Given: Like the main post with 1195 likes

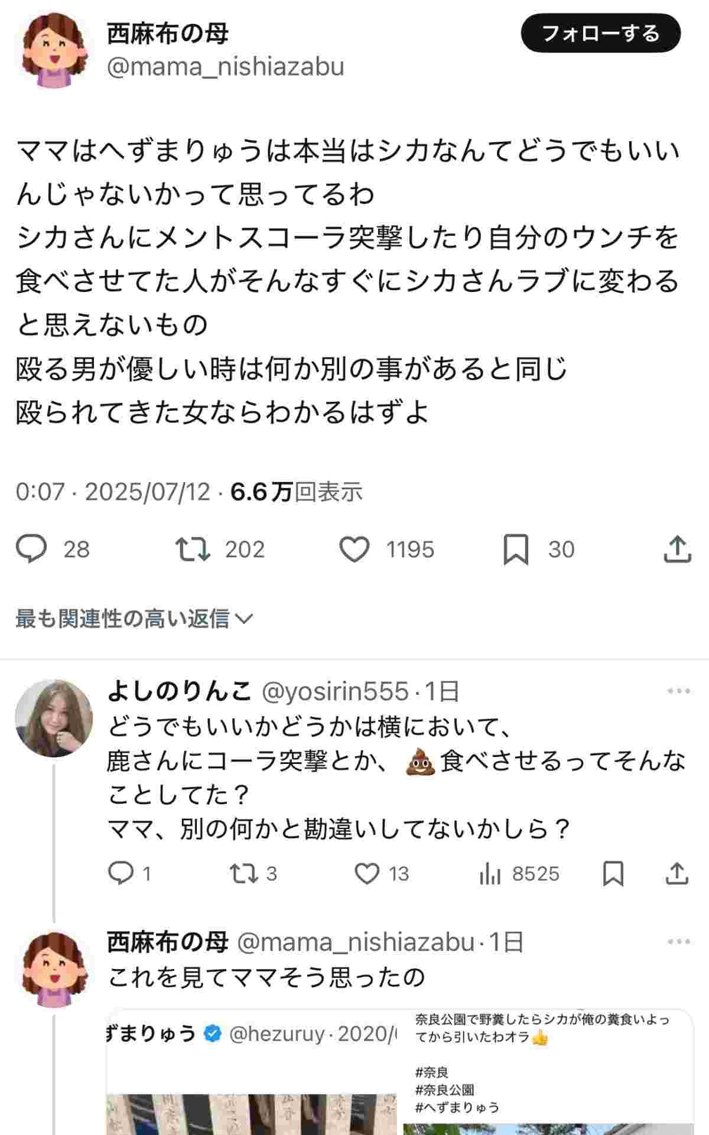Looking at the screenshot, I should click(354, 549).
